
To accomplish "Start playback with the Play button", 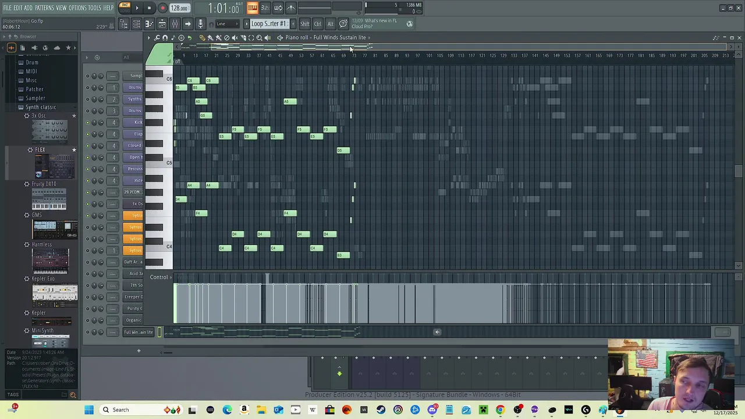I will pyautogui.click(x=137, y=8).
